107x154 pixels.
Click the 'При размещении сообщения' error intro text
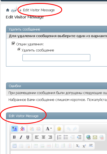[x=58, y=93]
